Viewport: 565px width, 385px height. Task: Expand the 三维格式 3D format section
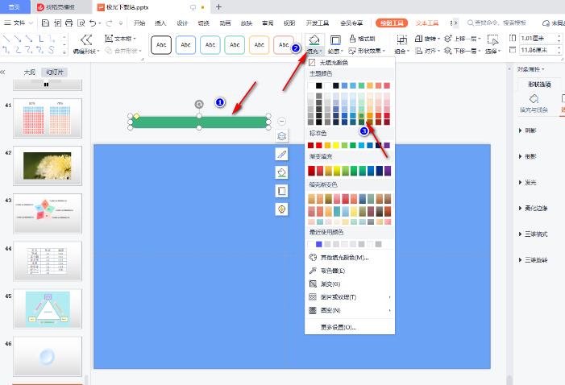click(535, 234)
